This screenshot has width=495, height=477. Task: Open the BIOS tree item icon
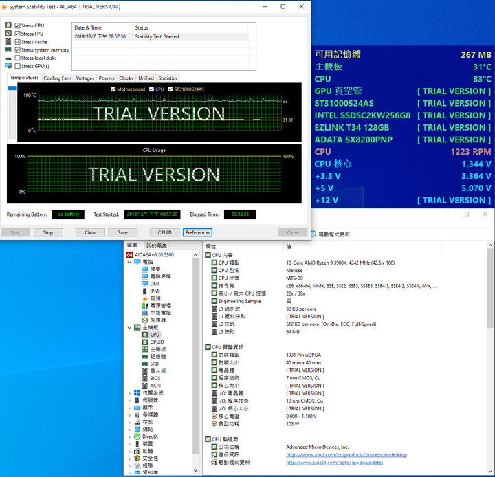point(144,378)
